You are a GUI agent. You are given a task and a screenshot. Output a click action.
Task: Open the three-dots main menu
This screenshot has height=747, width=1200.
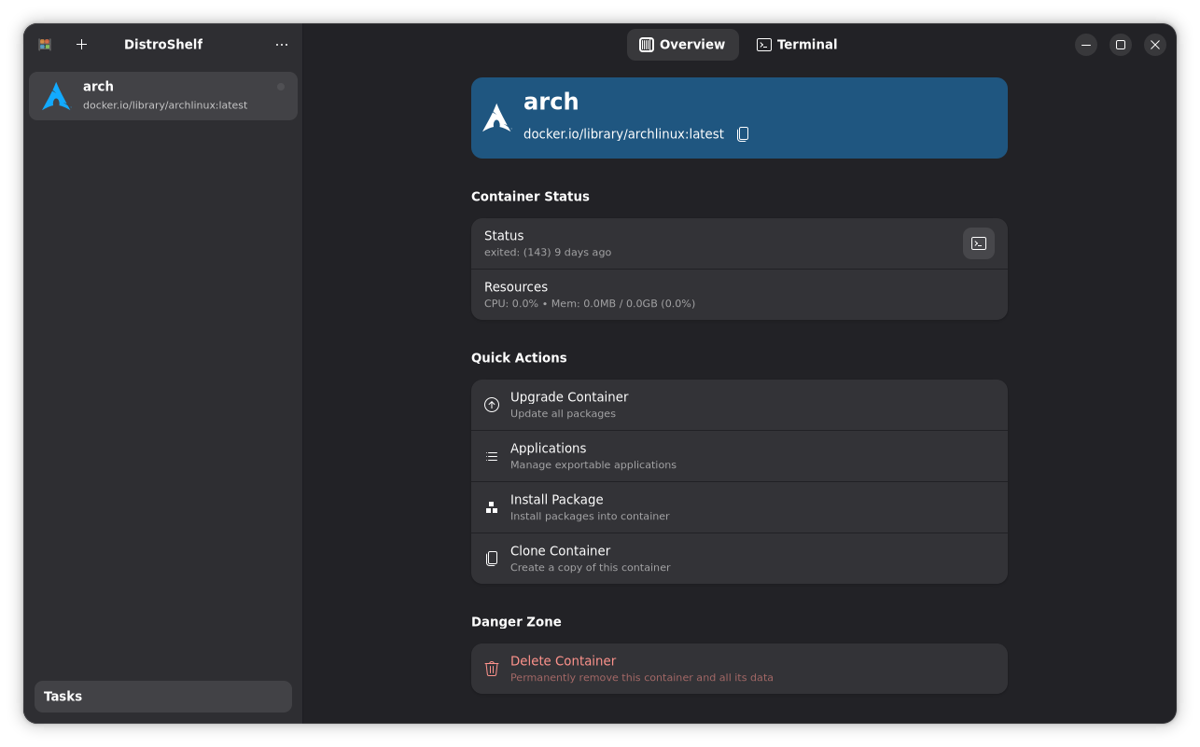tap(282, 45)
